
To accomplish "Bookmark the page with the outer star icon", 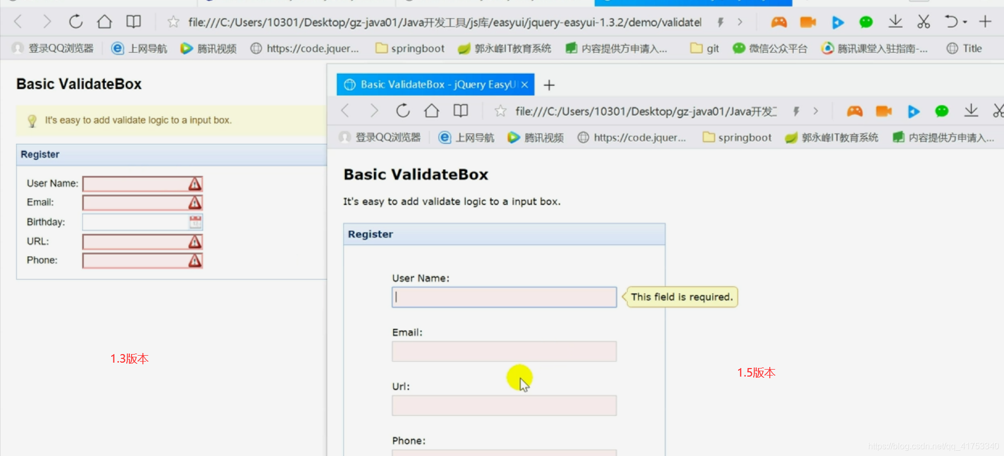I will (173, 22).
